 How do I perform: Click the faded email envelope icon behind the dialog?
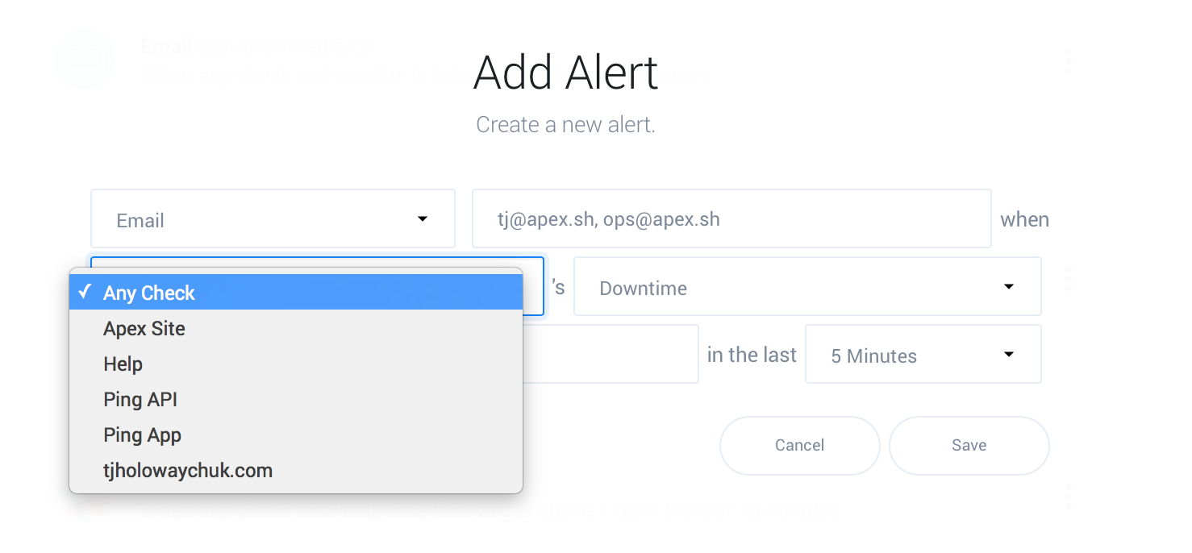pos(84,60)
